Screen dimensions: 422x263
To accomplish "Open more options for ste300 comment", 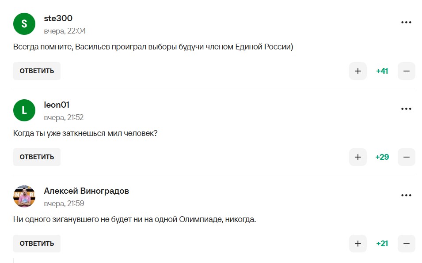I will (x=406, y=23).
